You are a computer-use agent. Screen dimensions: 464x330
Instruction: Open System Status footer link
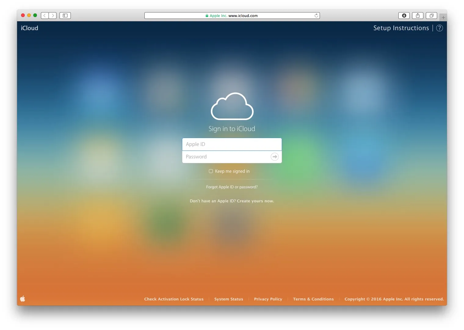(229, 299)
